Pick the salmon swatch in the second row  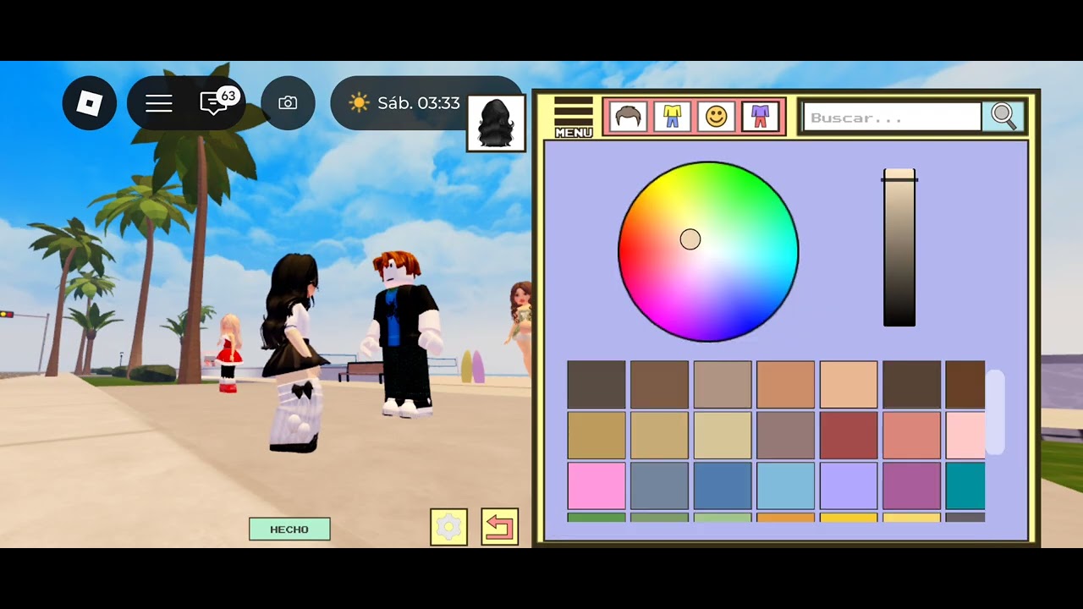pyautogui.click(x=911, y=436)
